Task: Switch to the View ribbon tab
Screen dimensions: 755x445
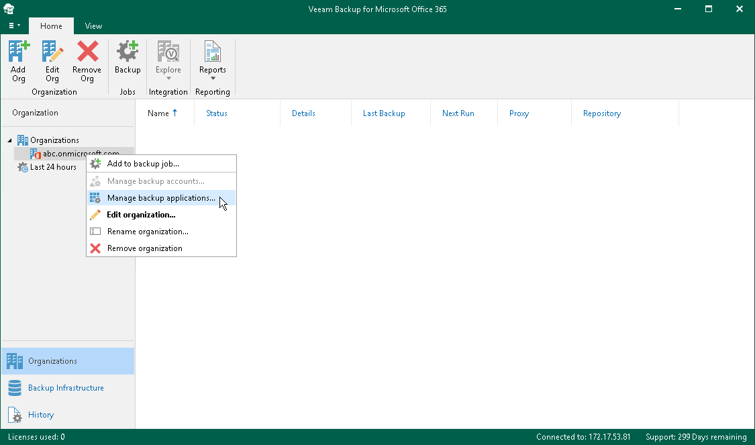Action: click(x=93, y=26)
